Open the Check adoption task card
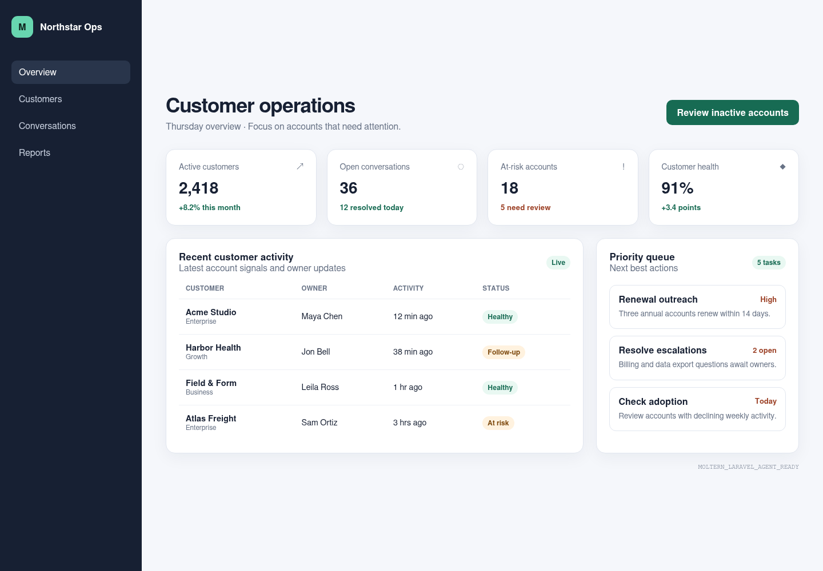 pos(697,409)
